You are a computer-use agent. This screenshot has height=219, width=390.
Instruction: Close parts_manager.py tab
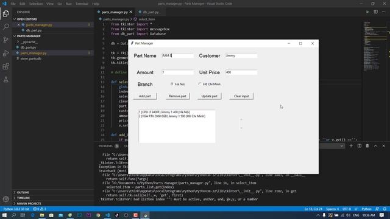click(x=131, y=12)
